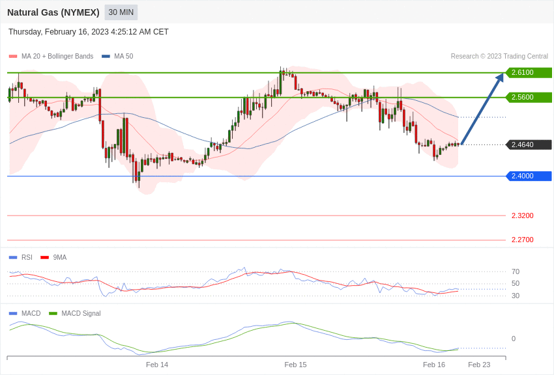Image resolution: width=554 pixels, height=375 pixels.
Task: Click the RSI legend marker
Action: 13,258
